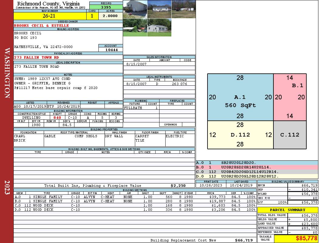319x243 pixels.
Task: Click the third mobile home photo thumbnail
Action: 184,9
